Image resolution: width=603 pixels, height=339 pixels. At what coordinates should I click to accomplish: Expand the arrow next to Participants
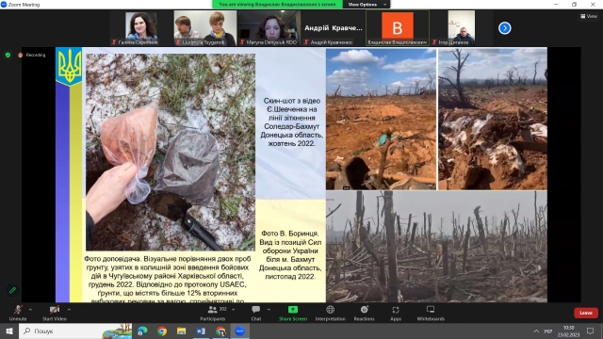pos(233,310)
